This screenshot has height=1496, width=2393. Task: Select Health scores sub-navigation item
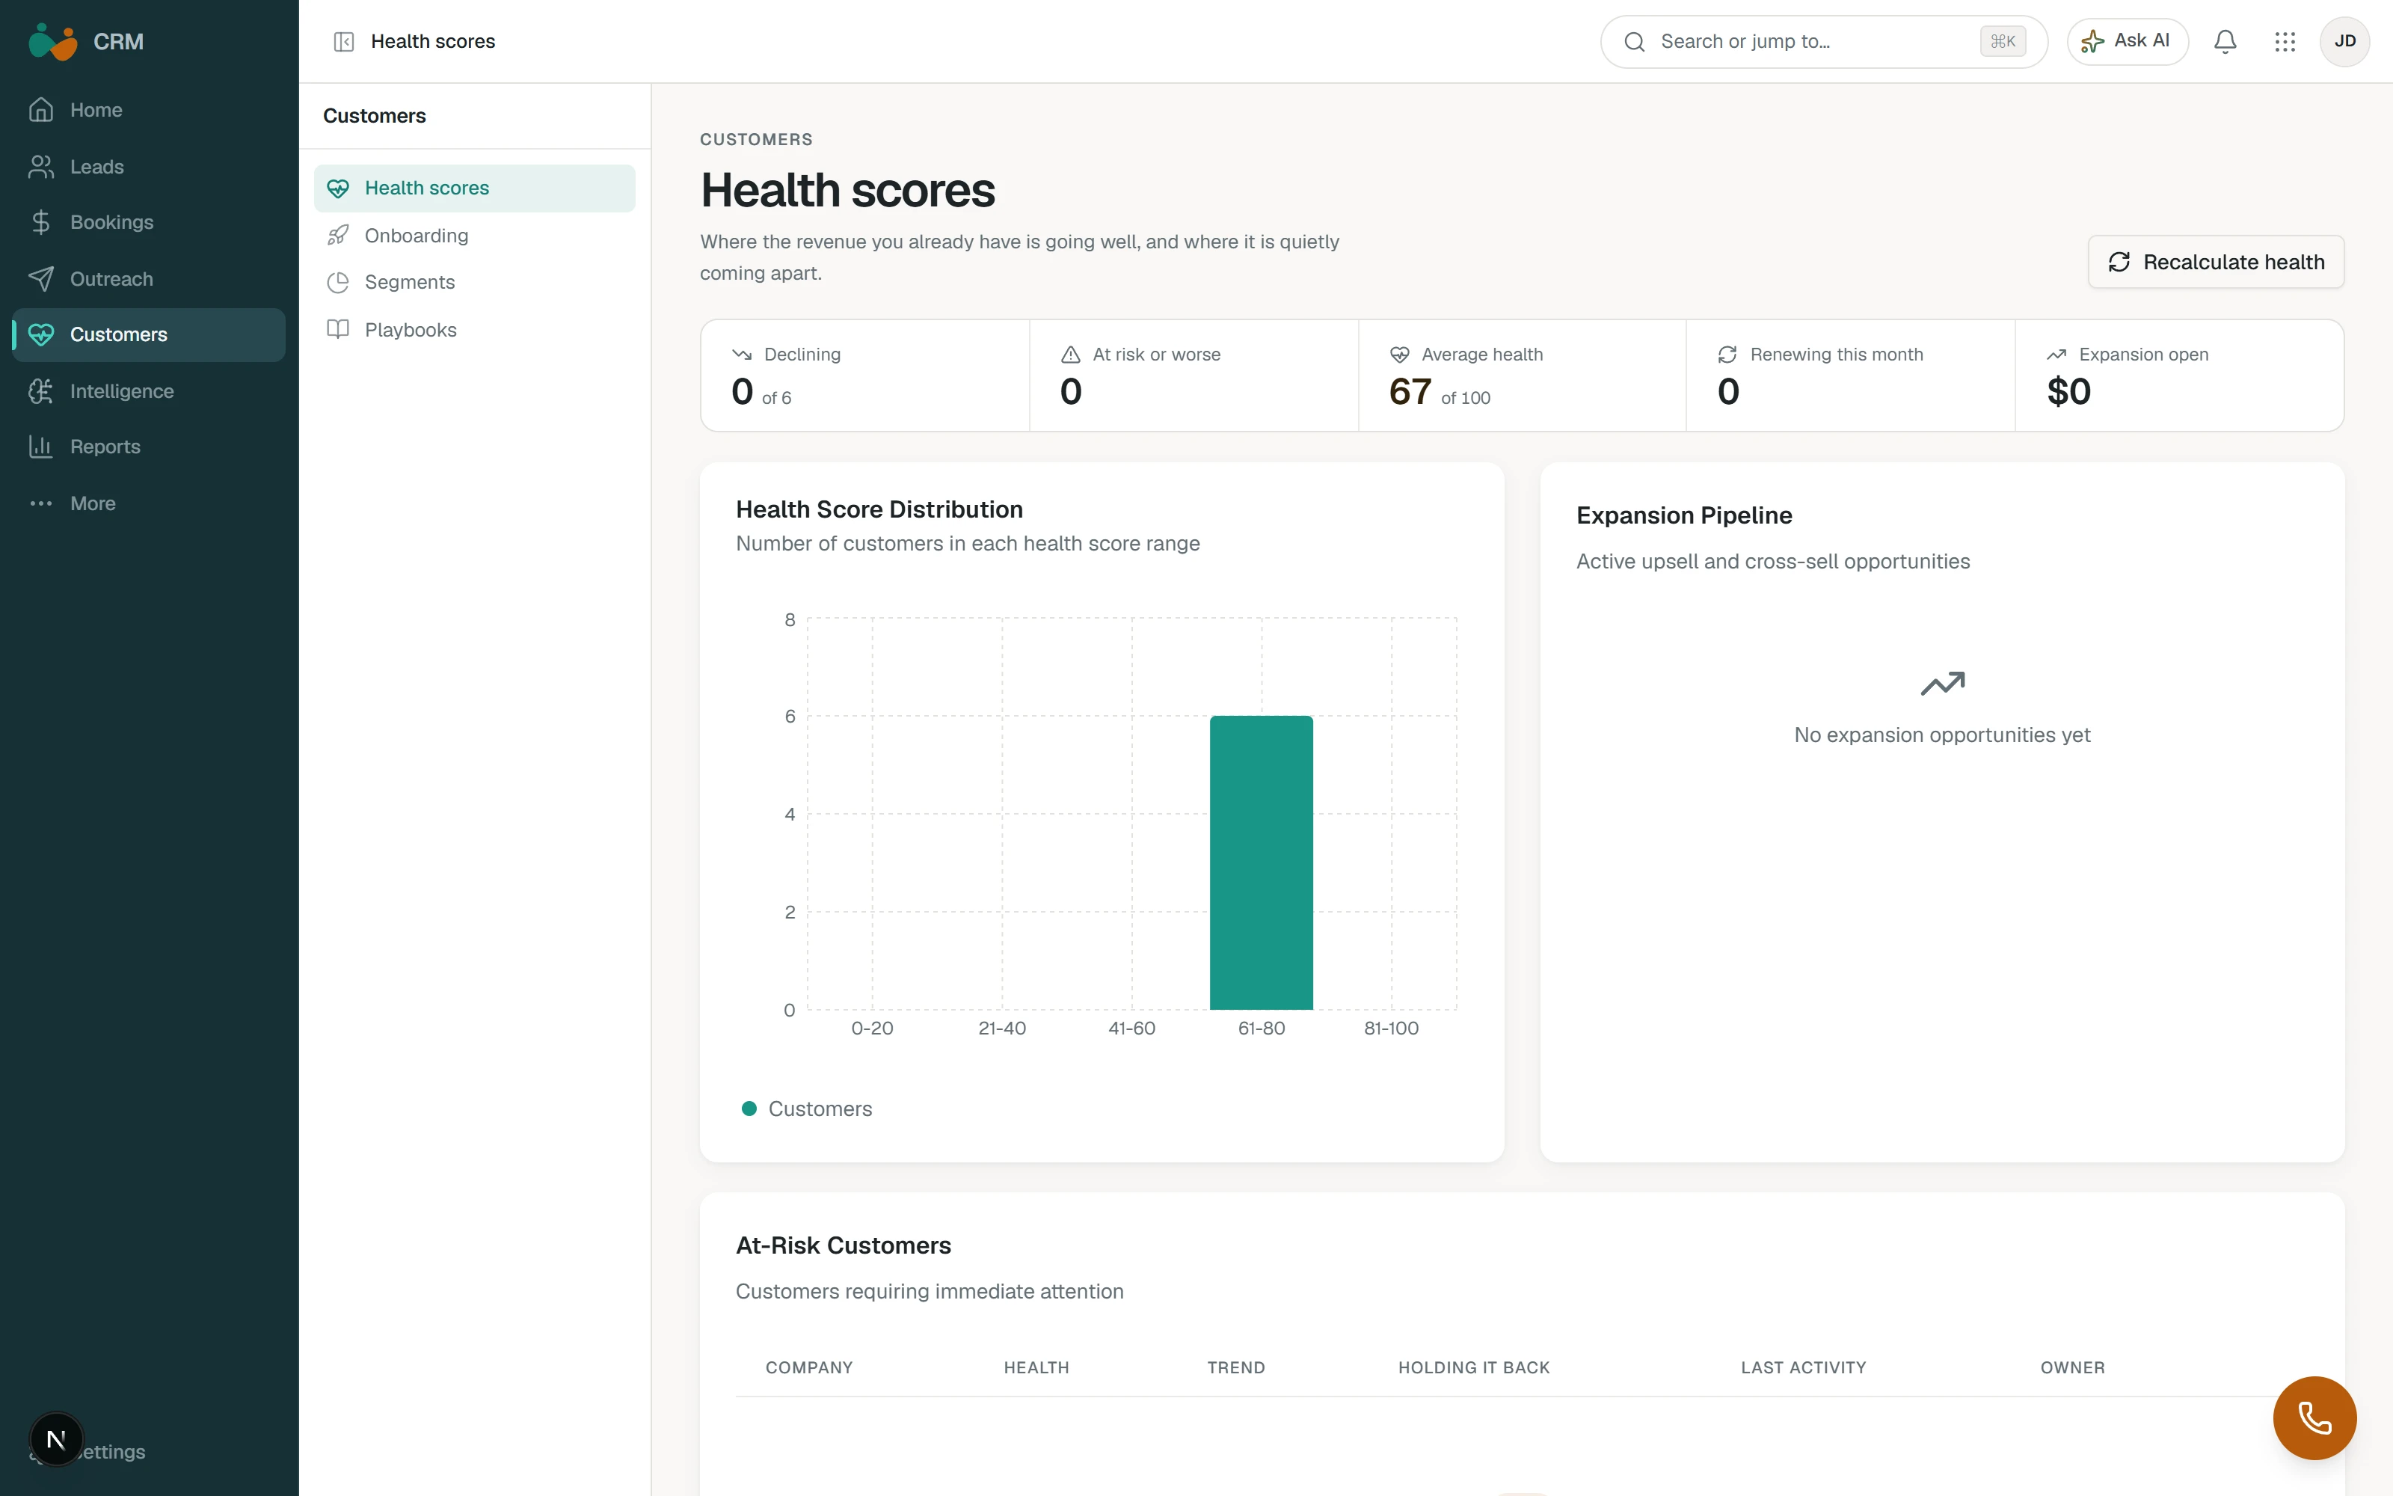475,188
